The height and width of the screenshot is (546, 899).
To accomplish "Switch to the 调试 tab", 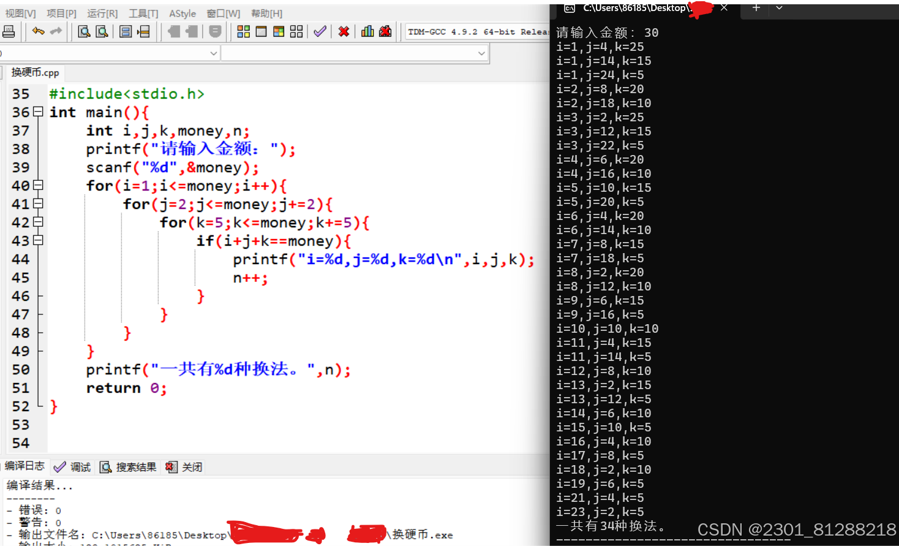I will point(72,467).
